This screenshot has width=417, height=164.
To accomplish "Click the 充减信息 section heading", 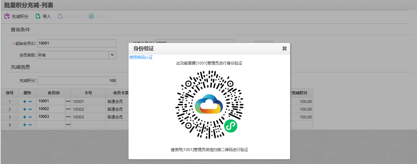I will point(20,67).
